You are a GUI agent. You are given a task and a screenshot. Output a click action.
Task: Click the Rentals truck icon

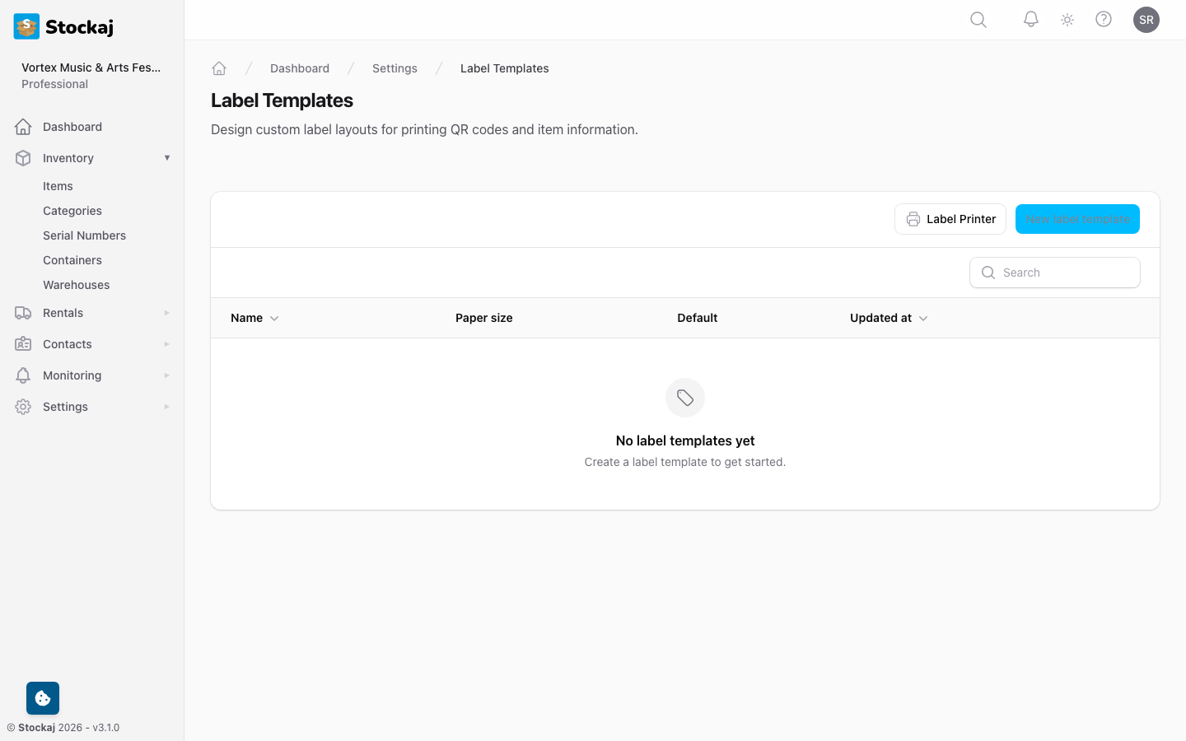(23, 313)
